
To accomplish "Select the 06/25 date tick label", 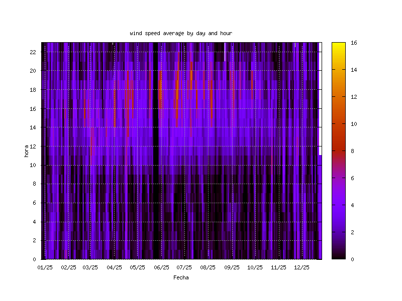I will pyautogui.click(x=161, y=267).
